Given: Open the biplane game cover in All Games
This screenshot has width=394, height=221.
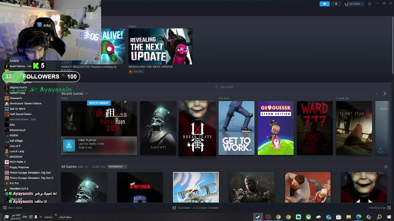Looking at the screenshot, I should [x=196, y=187].
